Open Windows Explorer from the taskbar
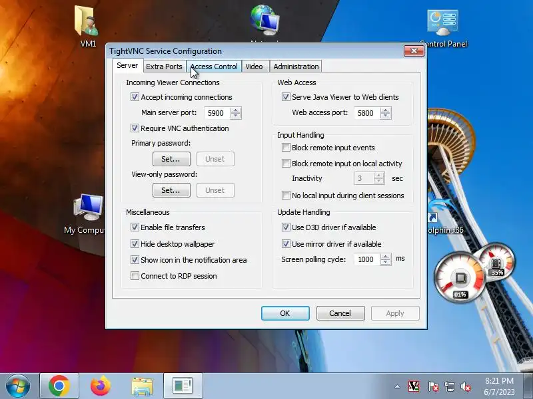Viewport: 533px width, 399px height. coord(142,386)
